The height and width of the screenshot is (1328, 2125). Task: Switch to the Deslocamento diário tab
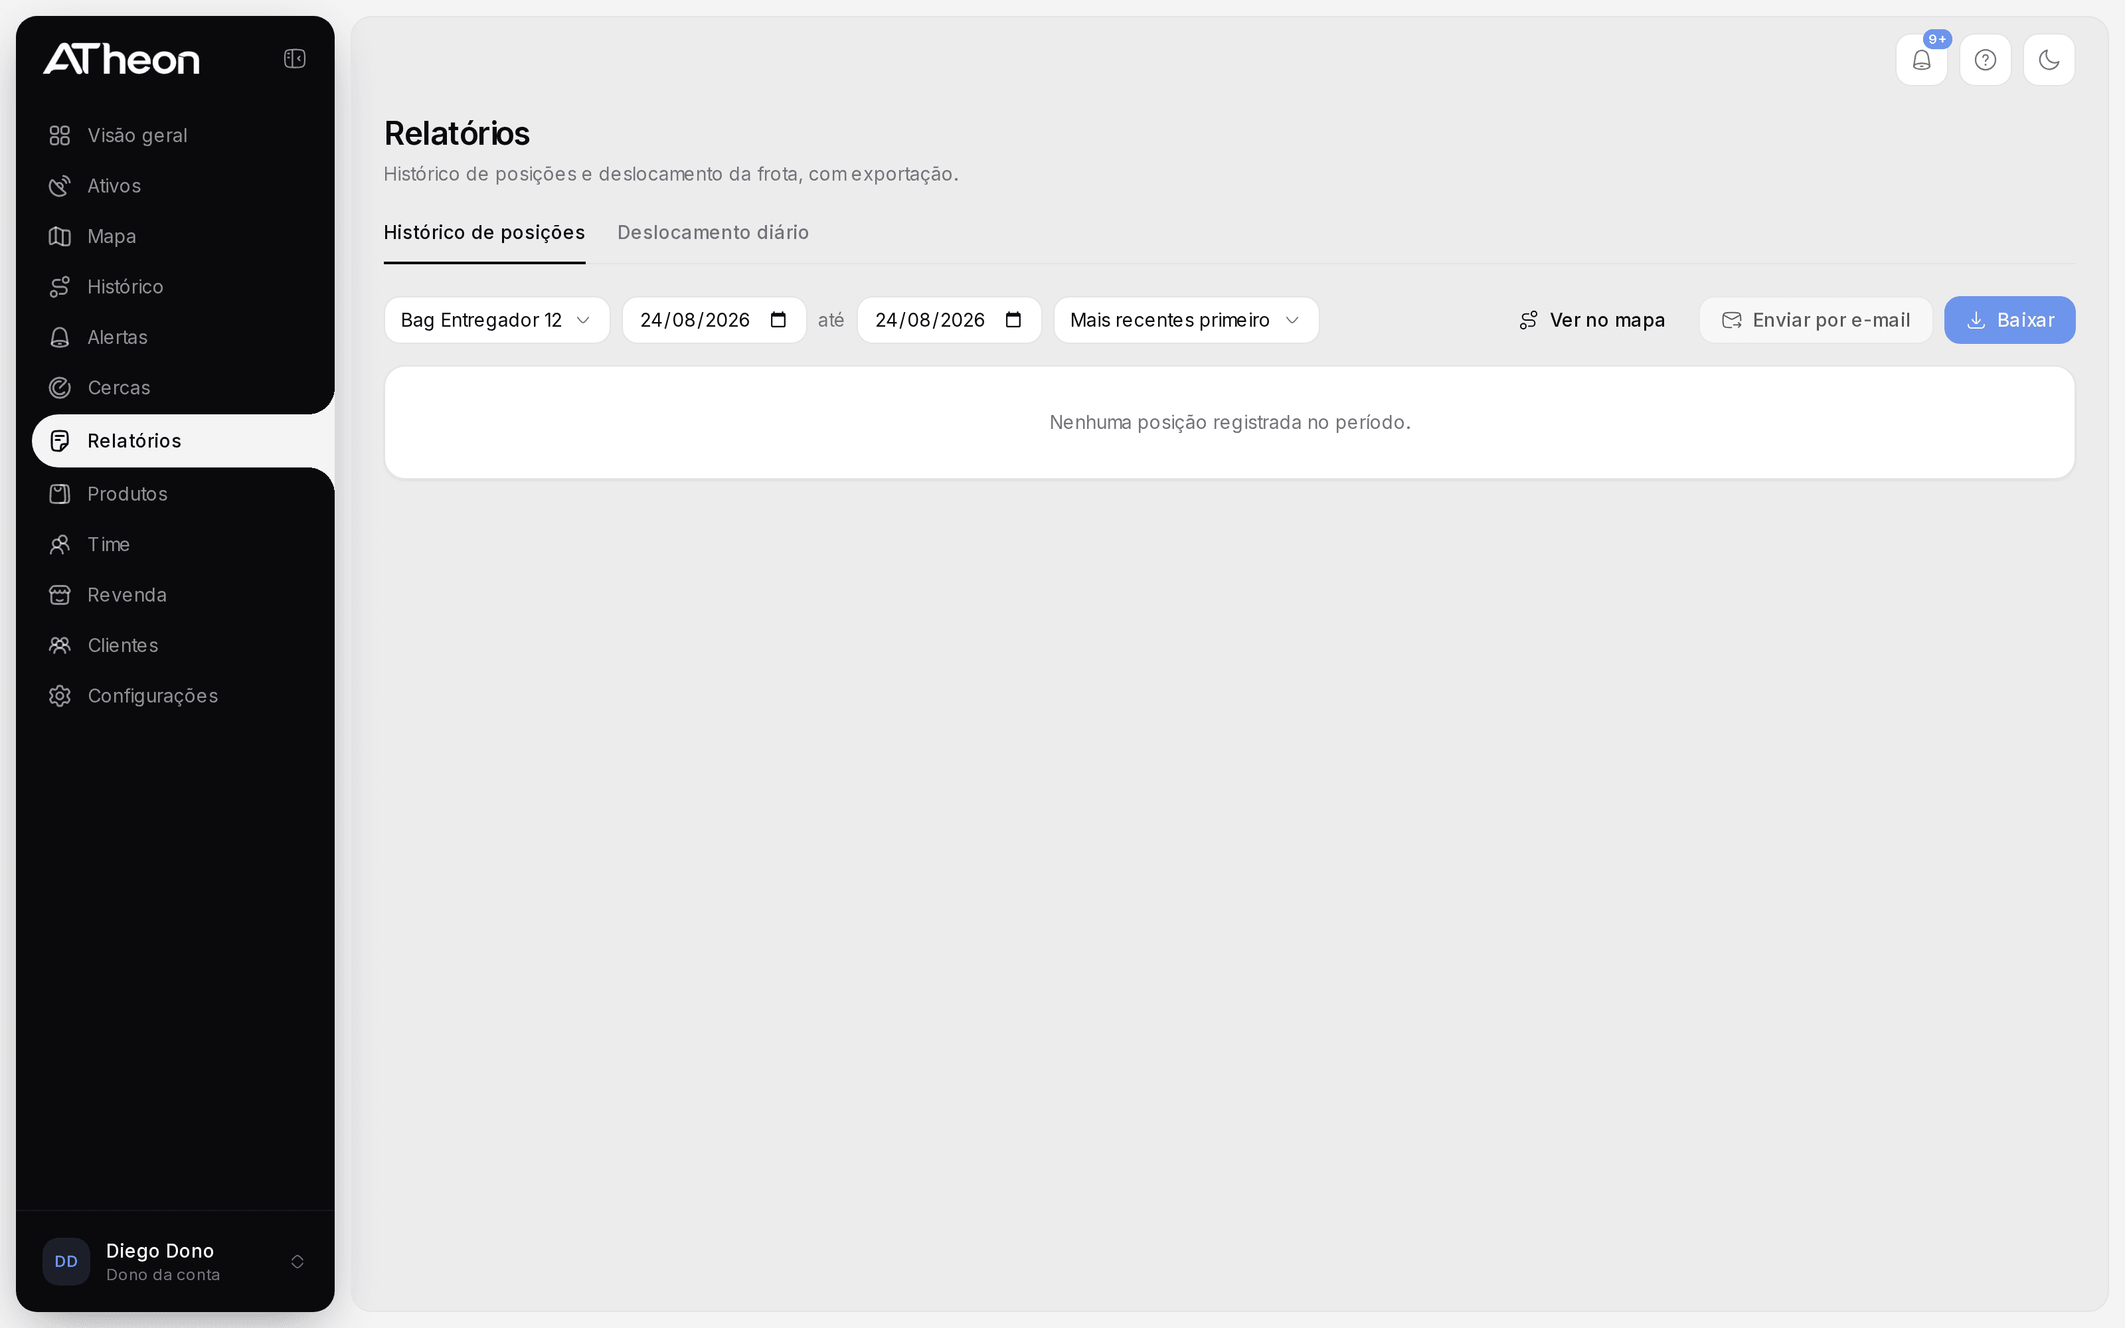(713, 233)
